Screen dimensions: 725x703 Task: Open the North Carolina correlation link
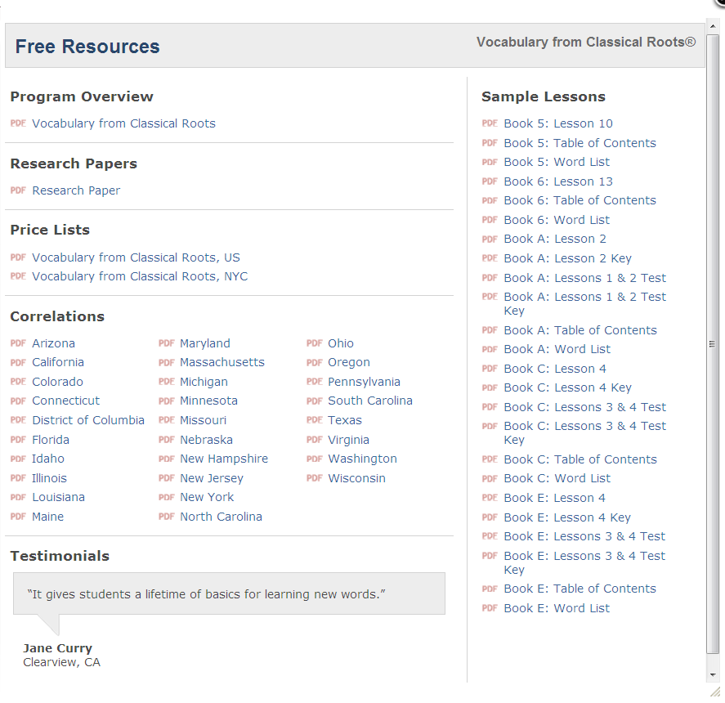tap(221, 517)
